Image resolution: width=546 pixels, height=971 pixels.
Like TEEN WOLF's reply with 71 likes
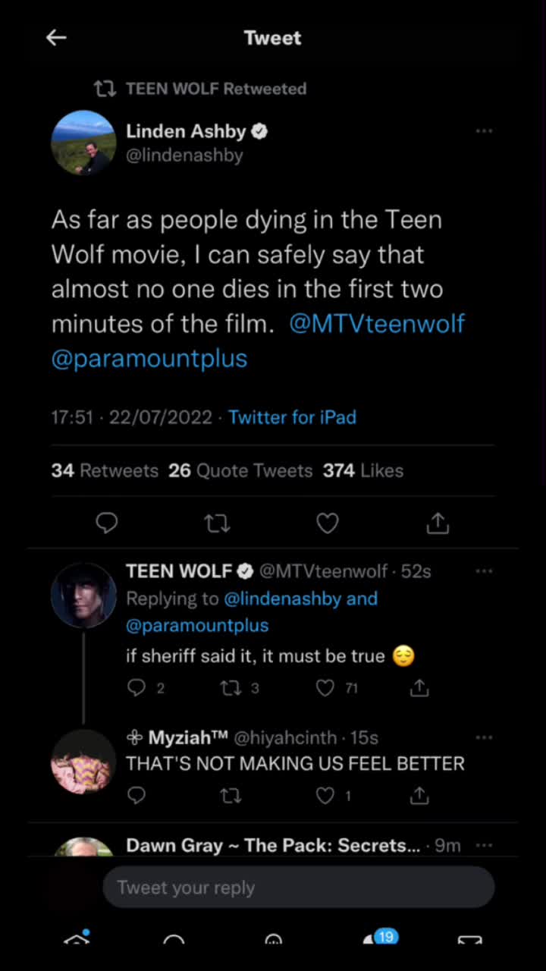[337, 688]
